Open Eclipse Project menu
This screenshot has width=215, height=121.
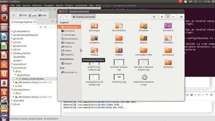tap(69, 5)
